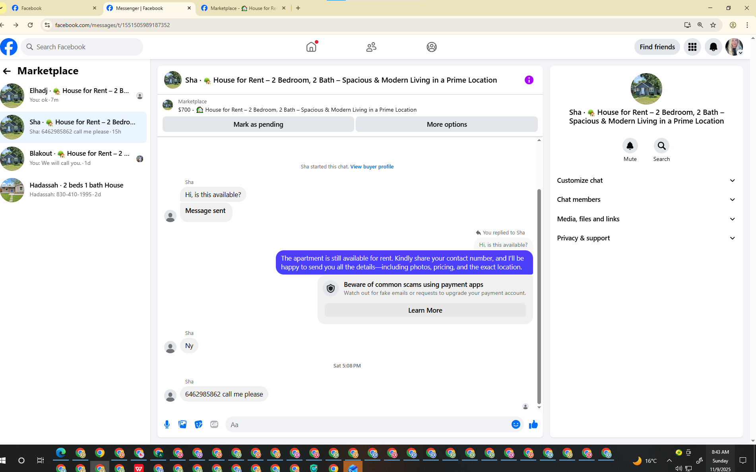Open View buyer profile link

point(372,166)
